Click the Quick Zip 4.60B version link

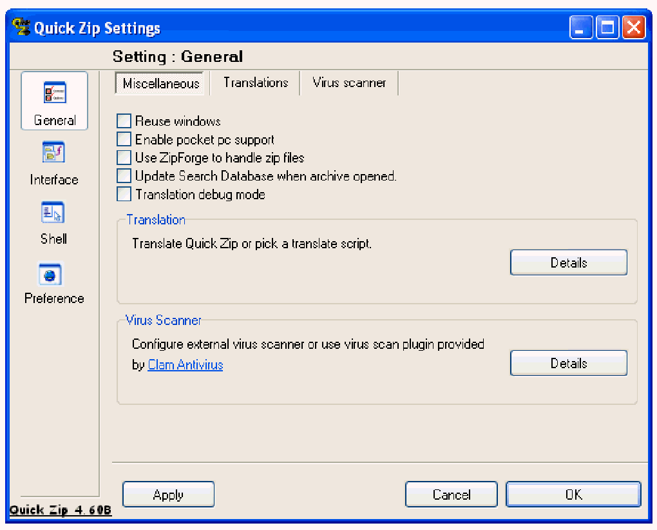pos(61,510)
